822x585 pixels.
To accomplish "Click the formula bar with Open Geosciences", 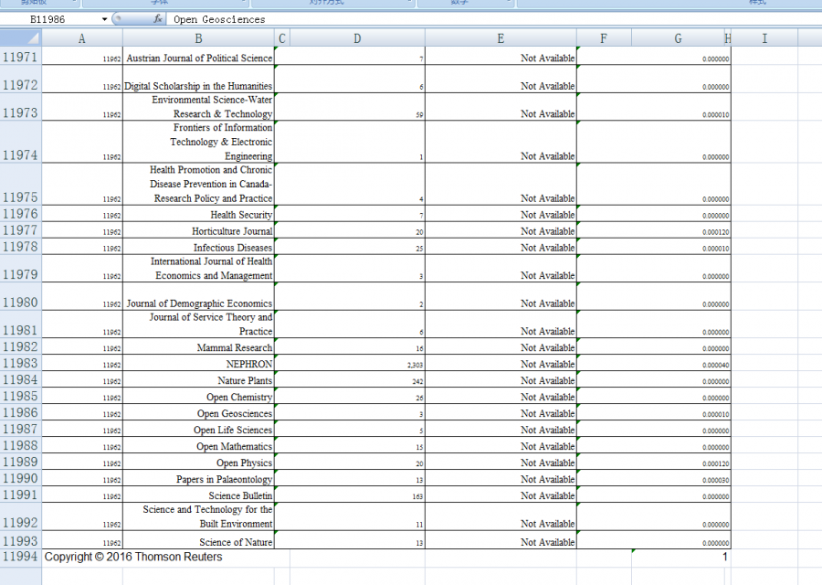I will point(495,19).
